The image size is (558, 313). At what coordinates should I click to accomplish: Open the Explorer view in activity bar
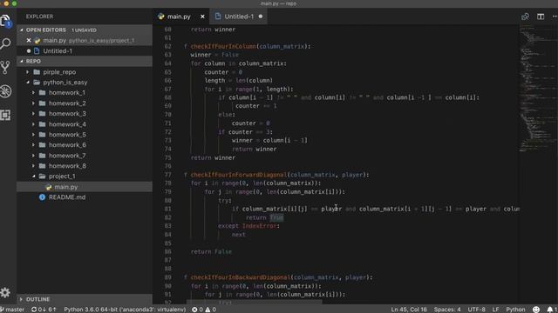tap(6, 21)
